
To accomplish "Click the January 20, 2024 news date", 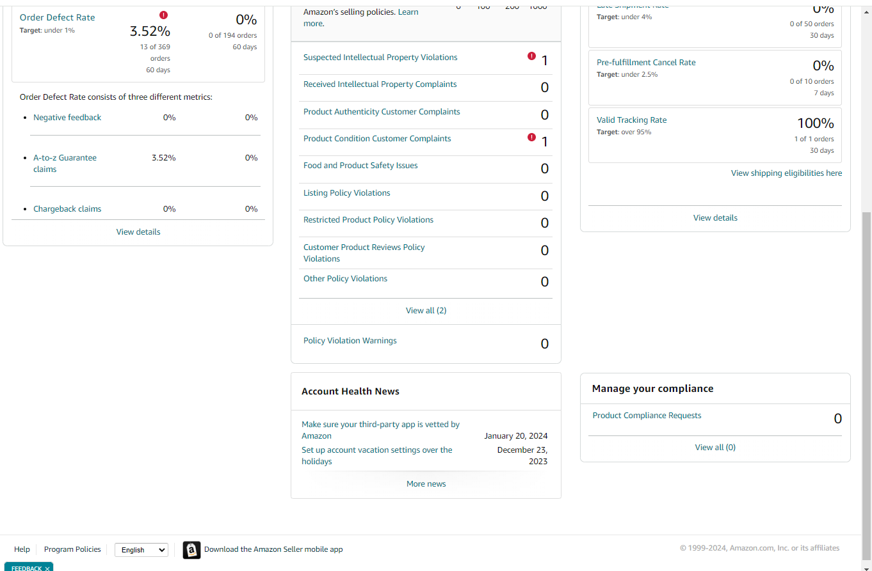I will pyautogui.click(x=516, y=436).
